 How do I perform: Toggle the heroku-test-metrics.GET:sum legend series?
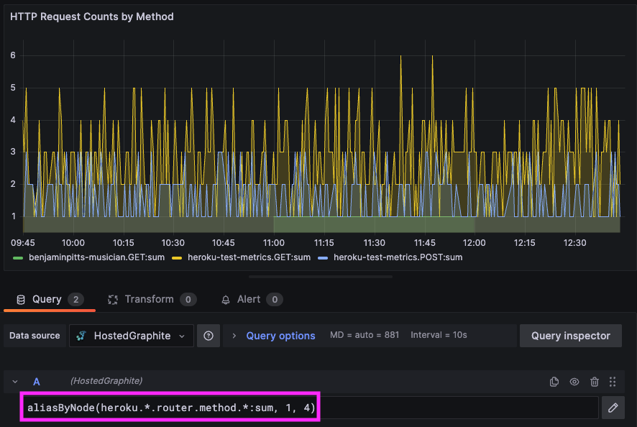[x=242, y=257]
